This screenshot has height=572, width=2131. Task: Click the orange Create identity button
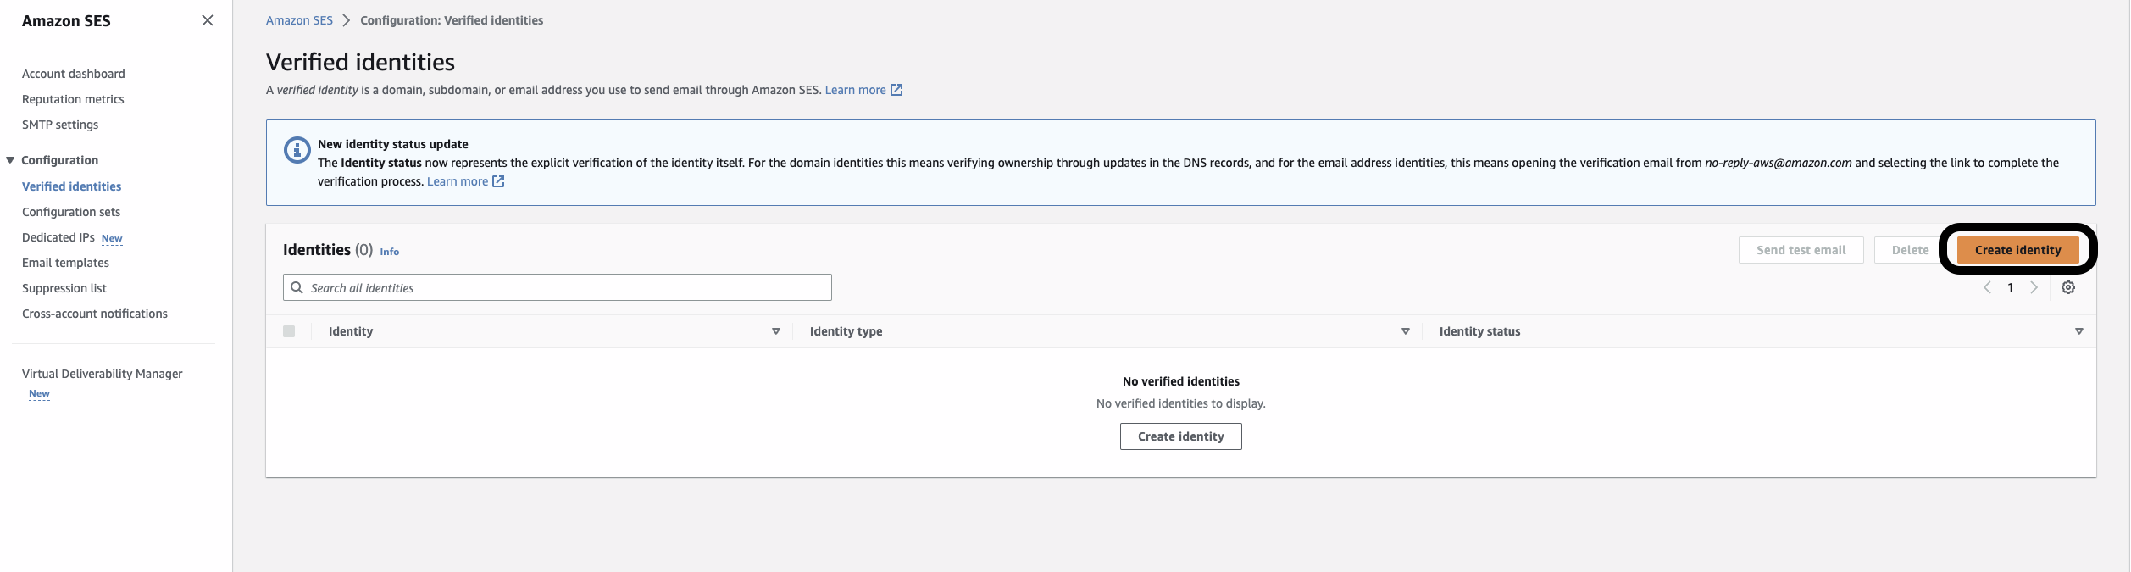(x=2017, y=250)
